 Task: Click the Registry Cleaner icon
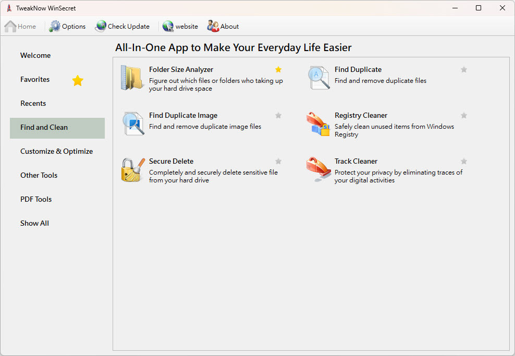click(x=318, y=124)
